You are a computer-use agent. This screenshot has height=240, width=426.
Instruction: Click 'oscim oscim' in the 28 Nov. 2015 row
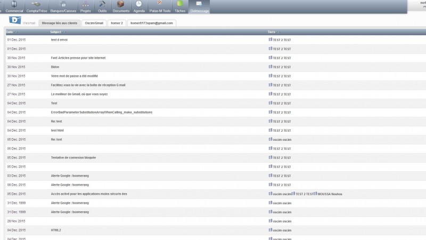[282, 221]
